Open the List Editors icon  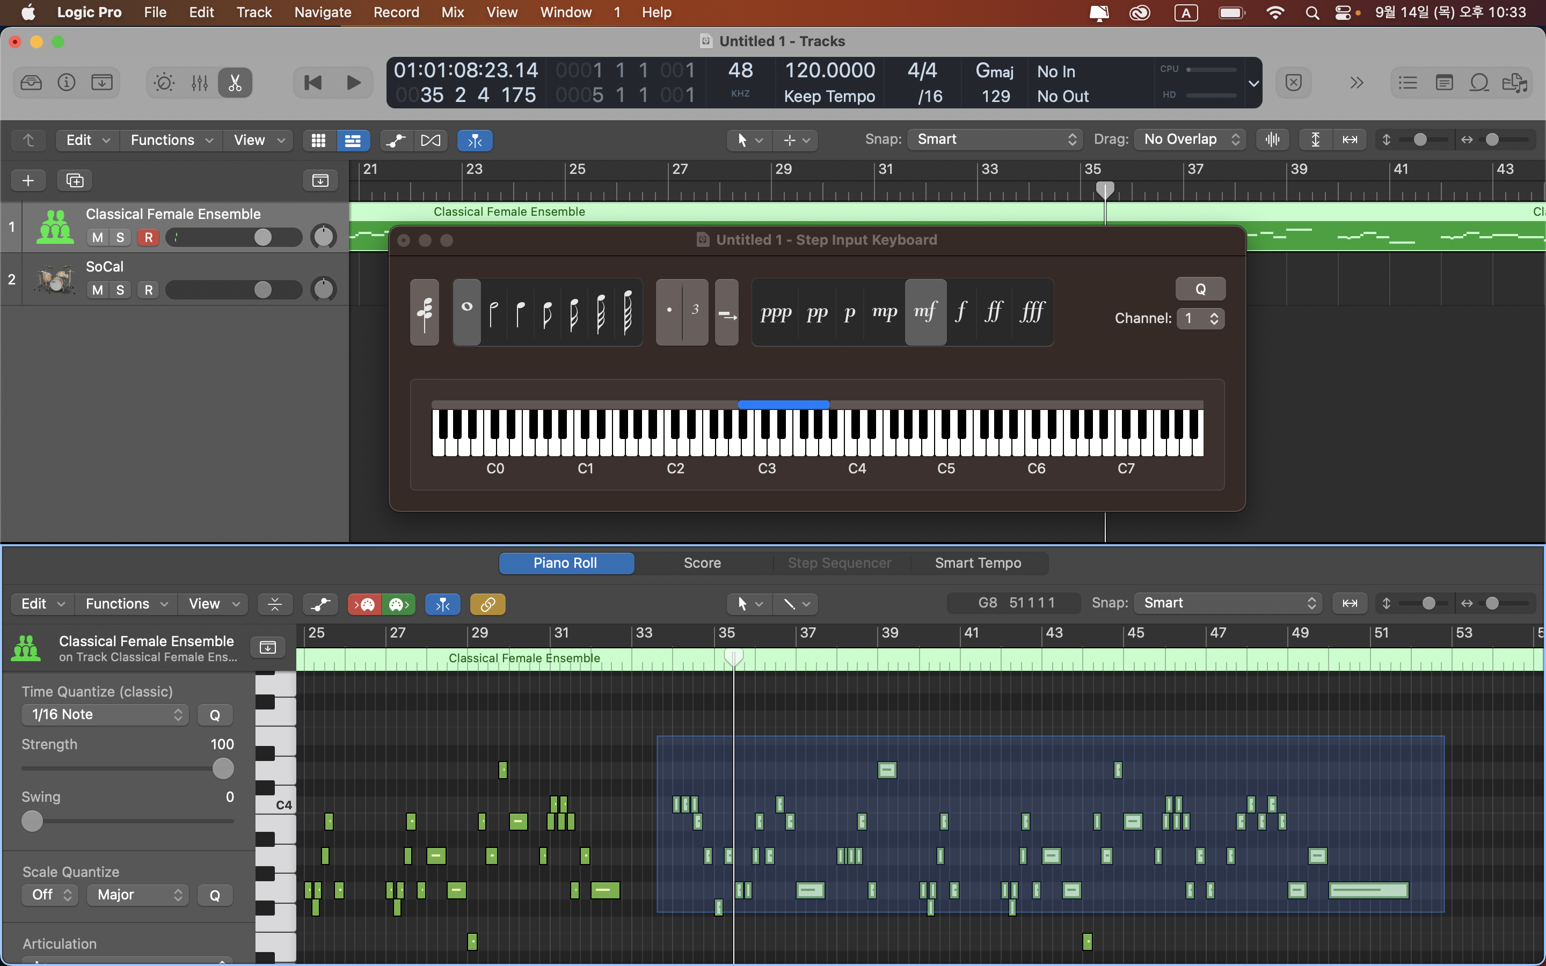[x=1408, y=83]
